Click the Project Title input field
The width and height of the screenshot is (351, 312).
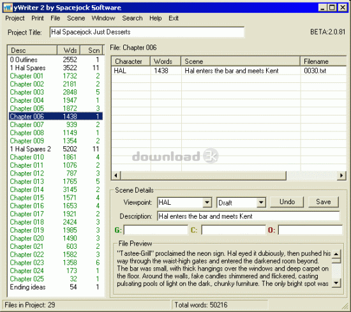click(147, 32)
